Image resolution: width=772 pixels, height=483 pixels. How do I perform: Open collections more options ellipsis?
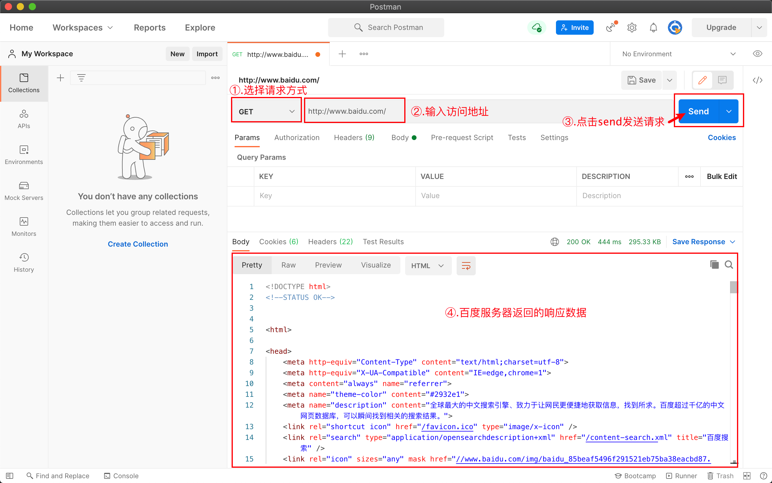(215, 78)
